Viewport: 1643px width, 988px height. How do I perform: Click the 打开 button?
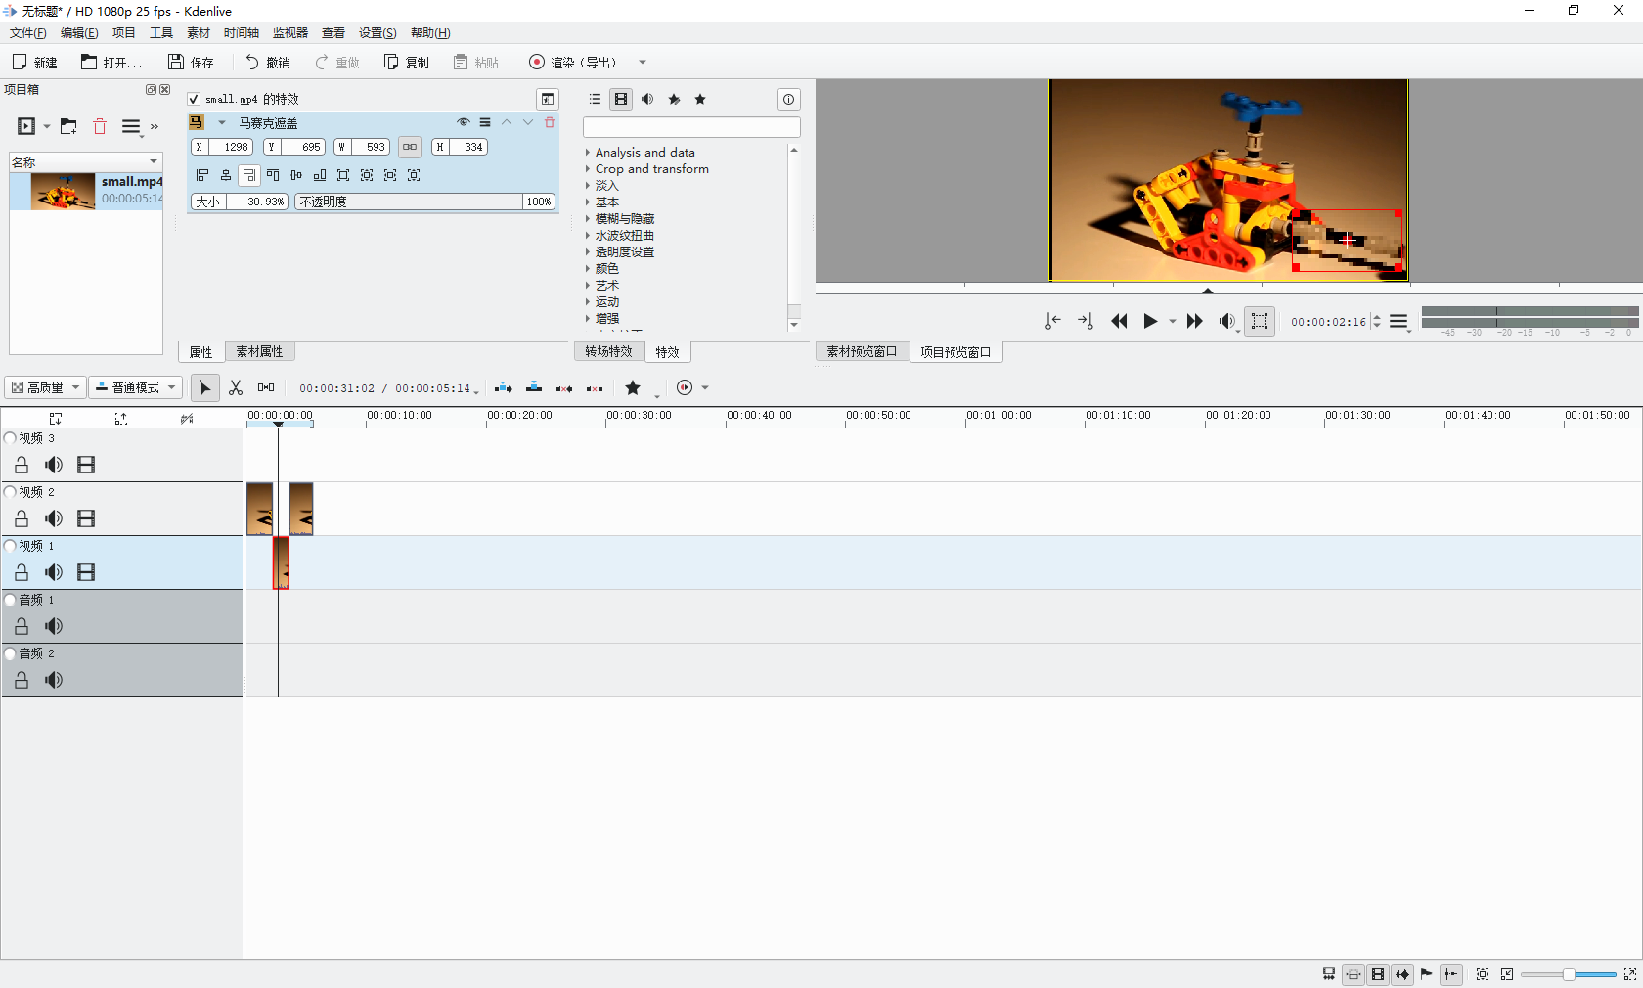point(111,62)
